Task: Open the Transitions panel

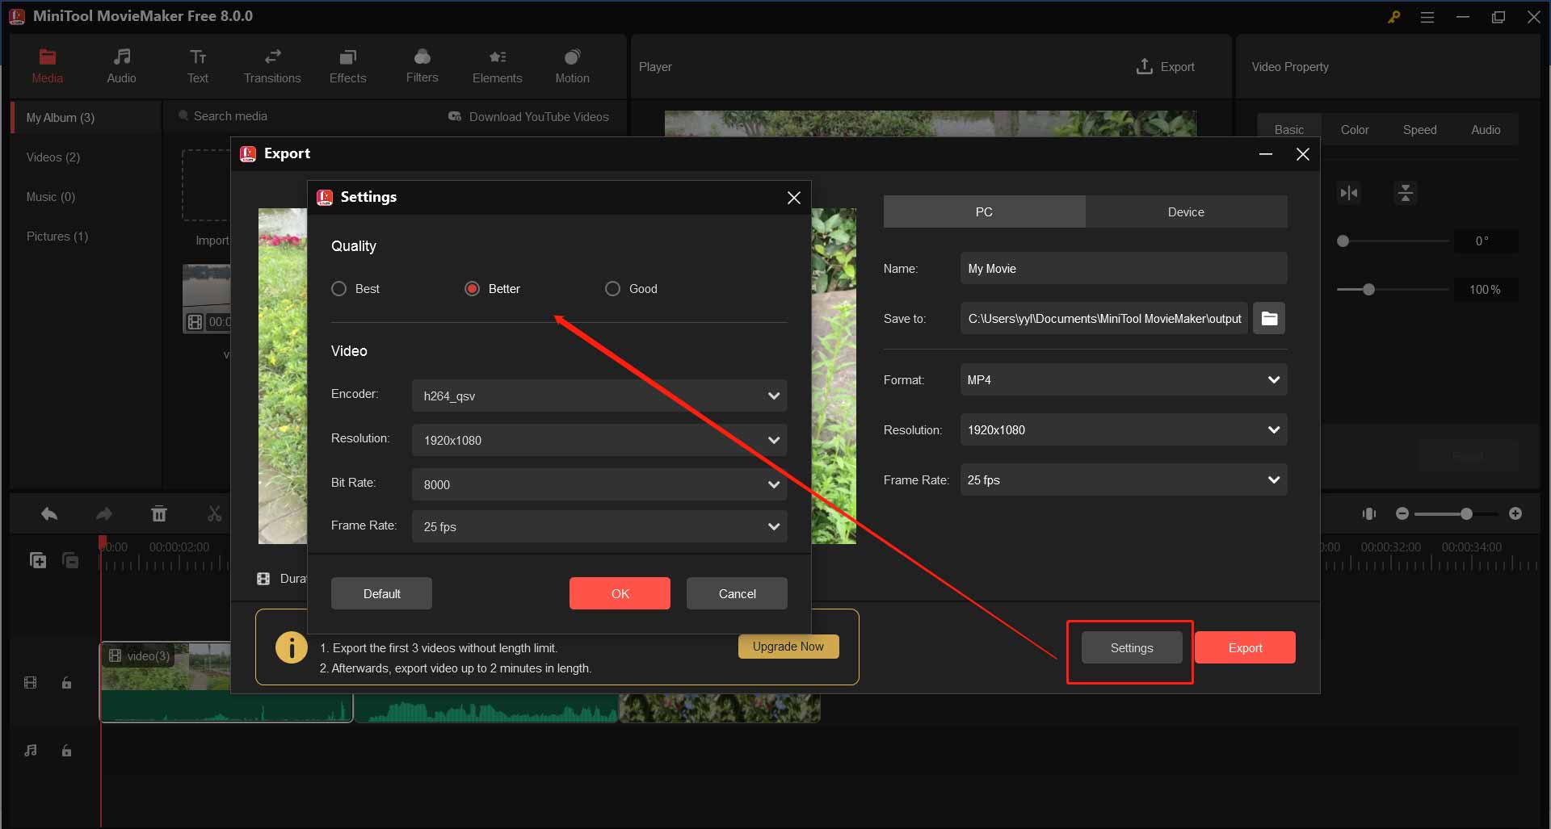Action: coord(271,65)
